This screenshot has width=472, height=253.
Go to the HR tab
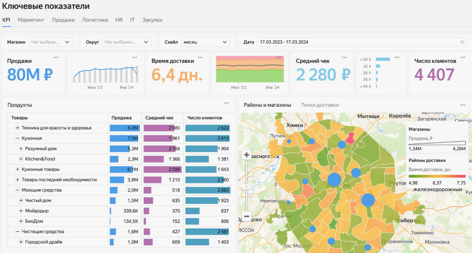pyautogui.click(x=119, y=20)
